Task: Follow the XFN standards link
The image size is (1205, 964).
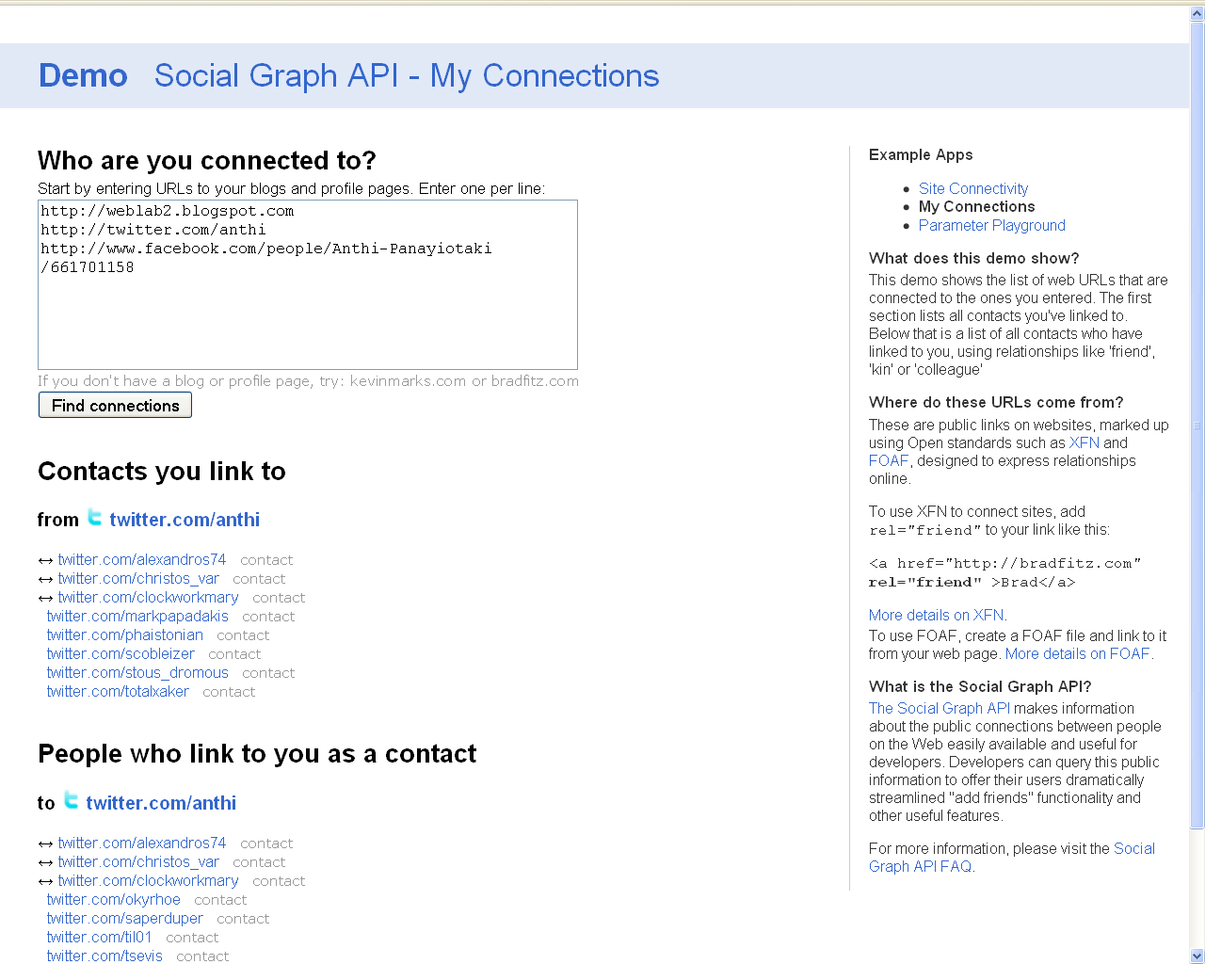Action: (x=1084, y=443)
